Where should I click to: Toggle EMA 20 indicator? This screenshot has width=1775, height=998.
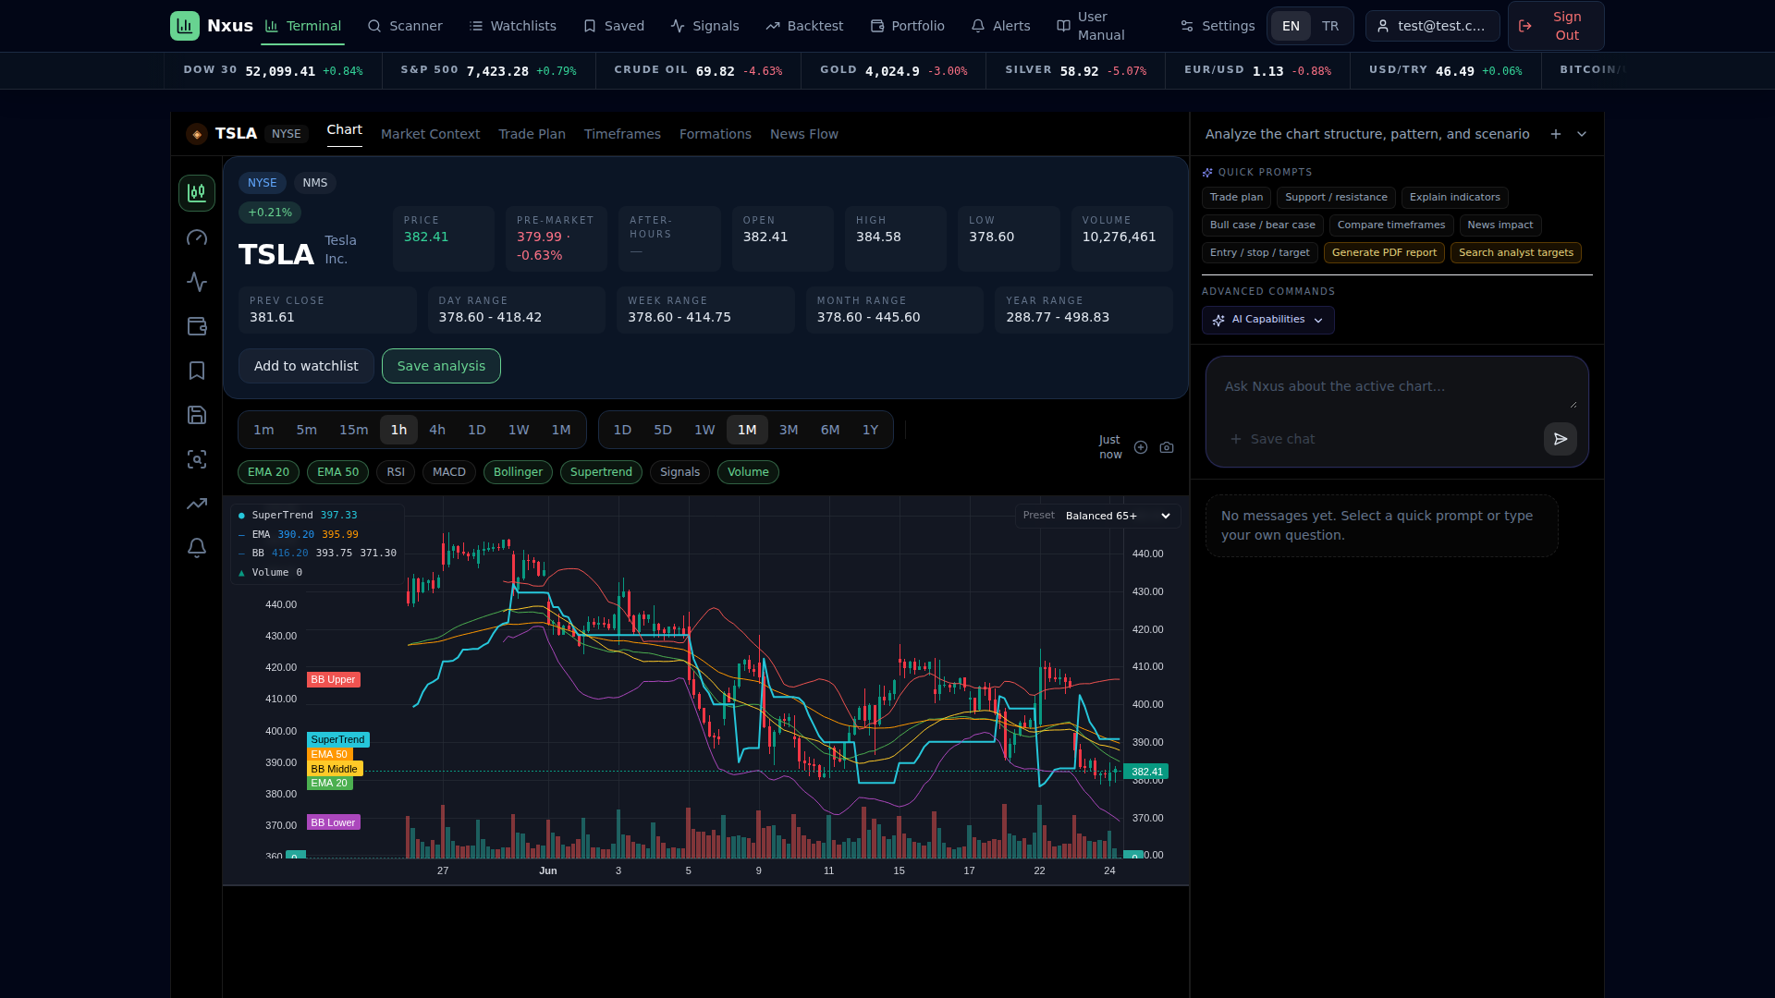268,472
